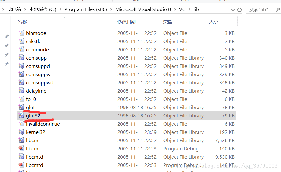Select the comsuppwd file name

pos(40,83)
